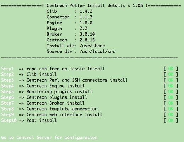Click the 'Step5' label
The width and height of the screenshot is (184, 142).
coord(7,91)
